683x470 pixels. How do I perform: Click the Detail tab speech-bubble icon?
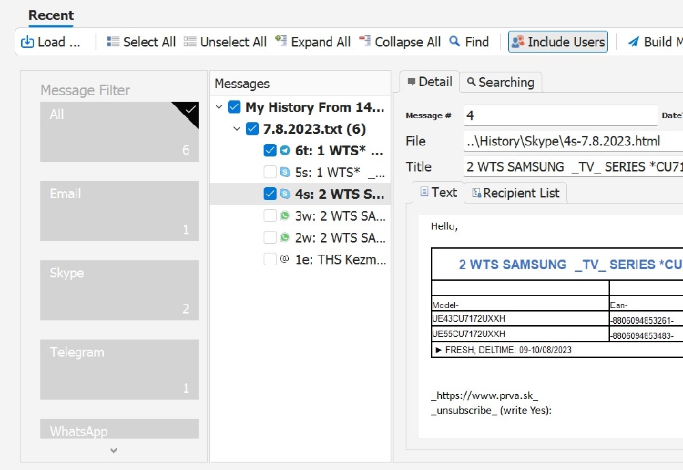[411, 81]
